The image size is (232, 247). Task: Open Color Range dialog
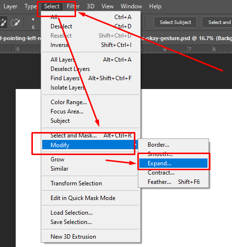[91, 102]
